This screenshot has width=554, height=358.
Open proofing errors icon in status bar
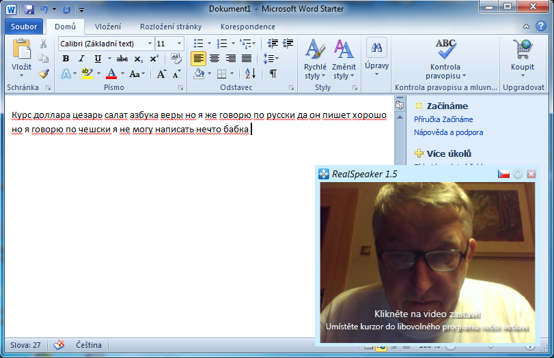pos(59,344)
